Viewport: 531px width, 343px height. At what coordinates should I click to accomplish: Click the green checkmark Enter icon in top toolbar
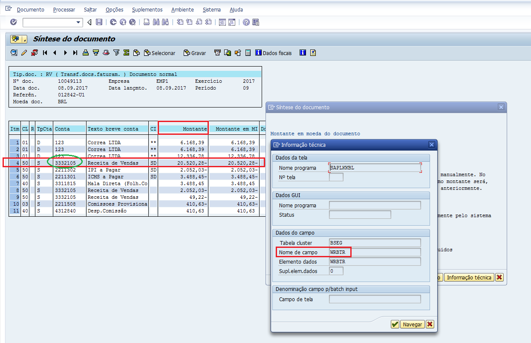[x=13, y=22]
